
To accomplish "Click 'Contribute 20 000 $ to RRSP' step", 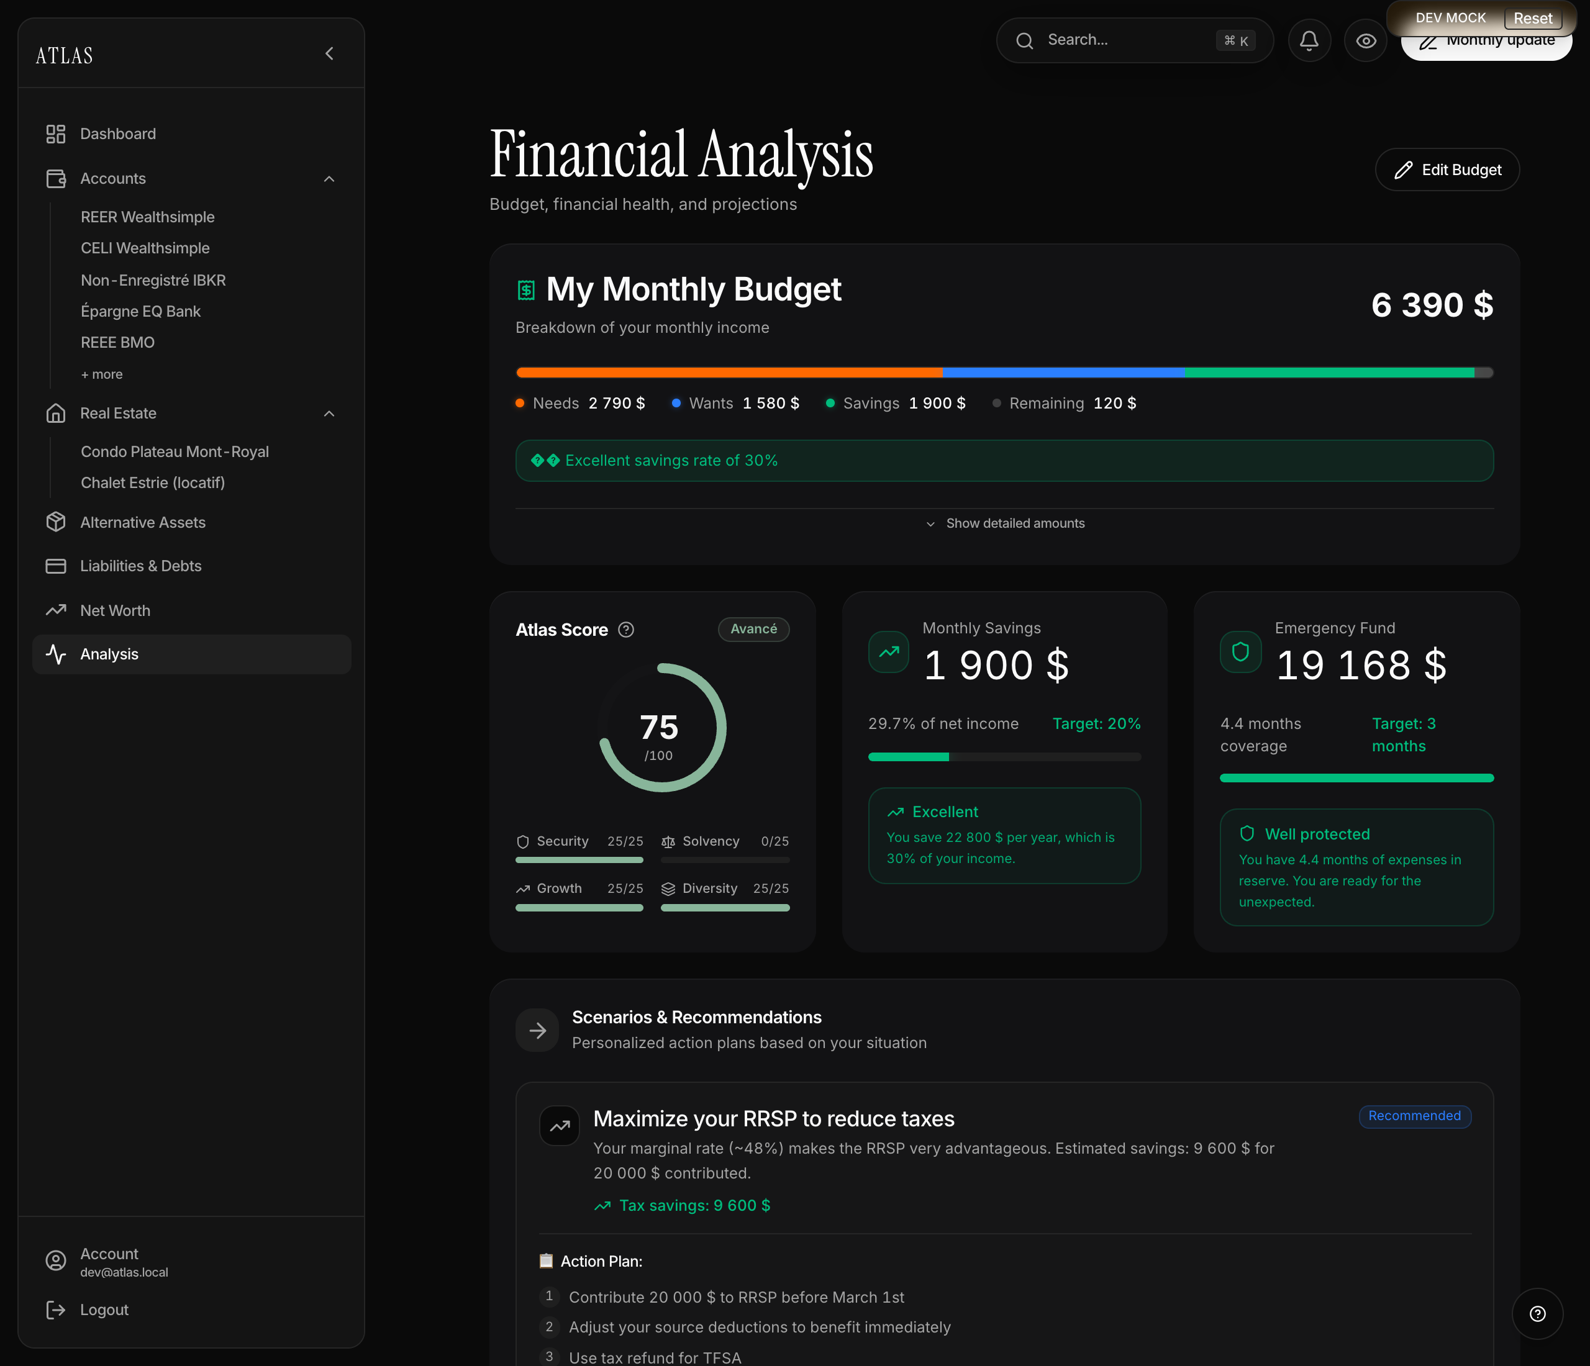I will (x=736, y=1298).
